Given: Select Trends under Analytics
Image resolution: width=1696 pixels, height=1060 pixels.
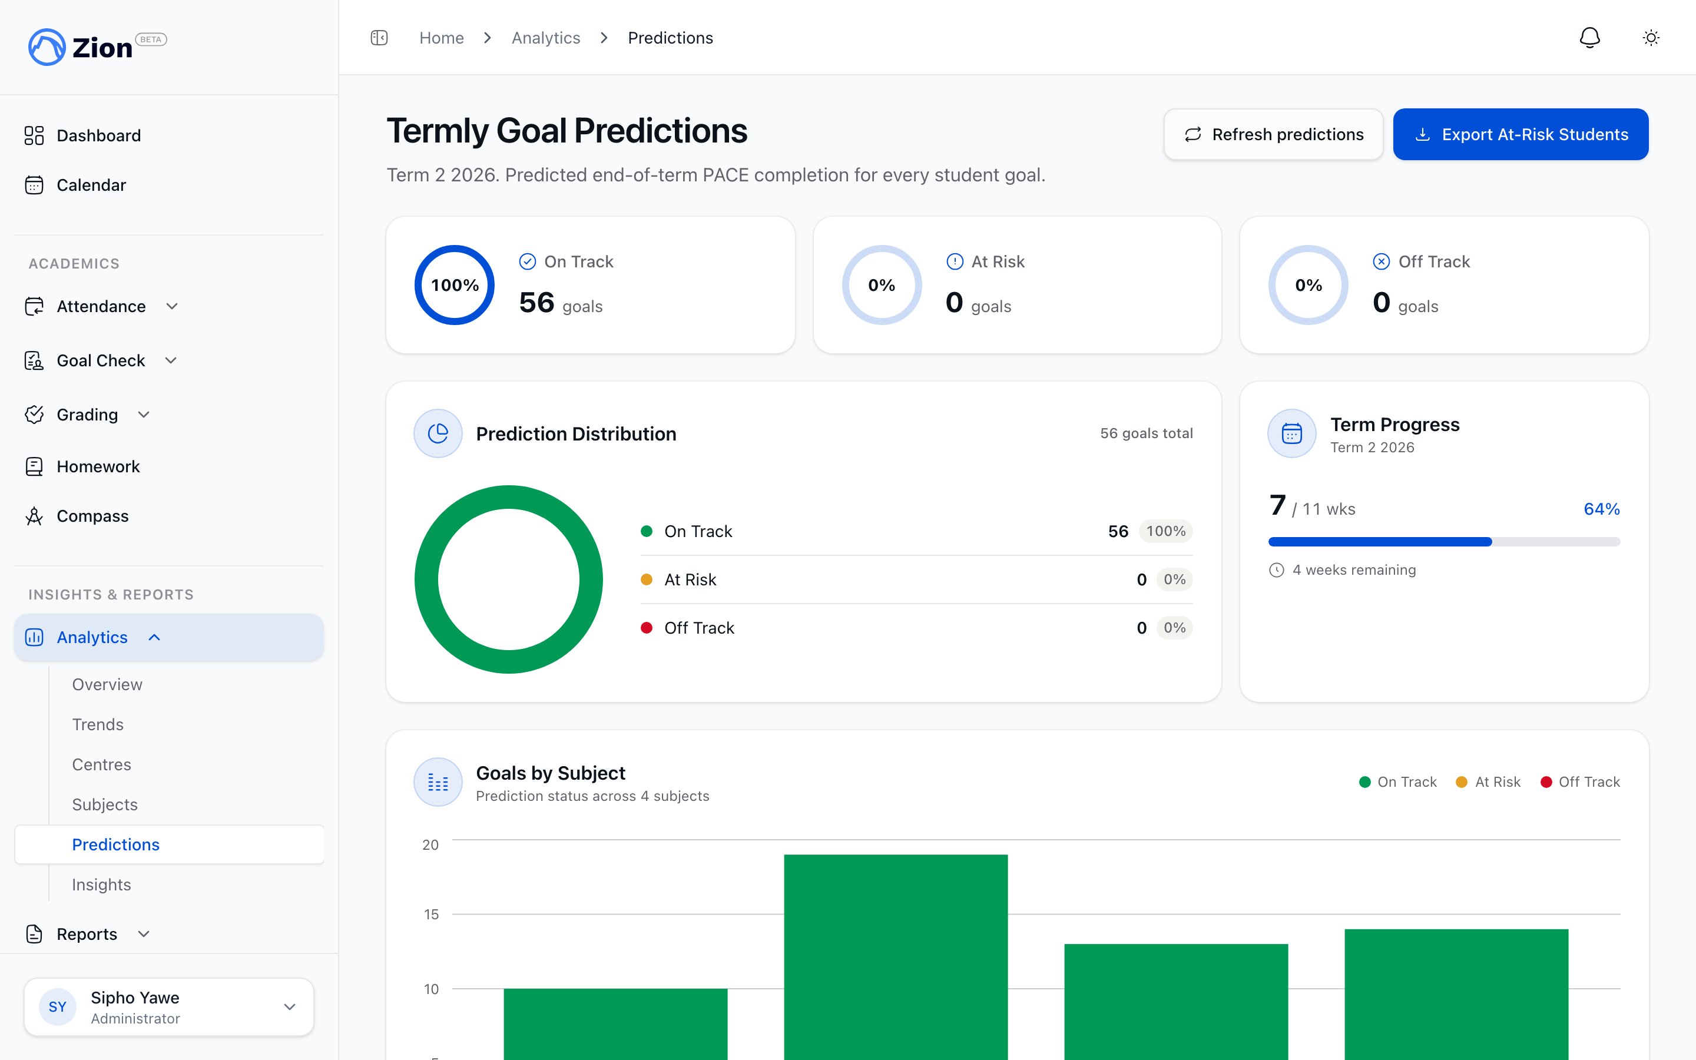Looking at the screenshot, I should [98, 724].
